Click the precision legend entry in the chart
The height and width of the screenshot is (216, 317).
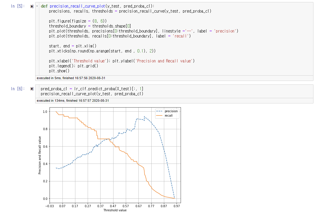(167, 111)
